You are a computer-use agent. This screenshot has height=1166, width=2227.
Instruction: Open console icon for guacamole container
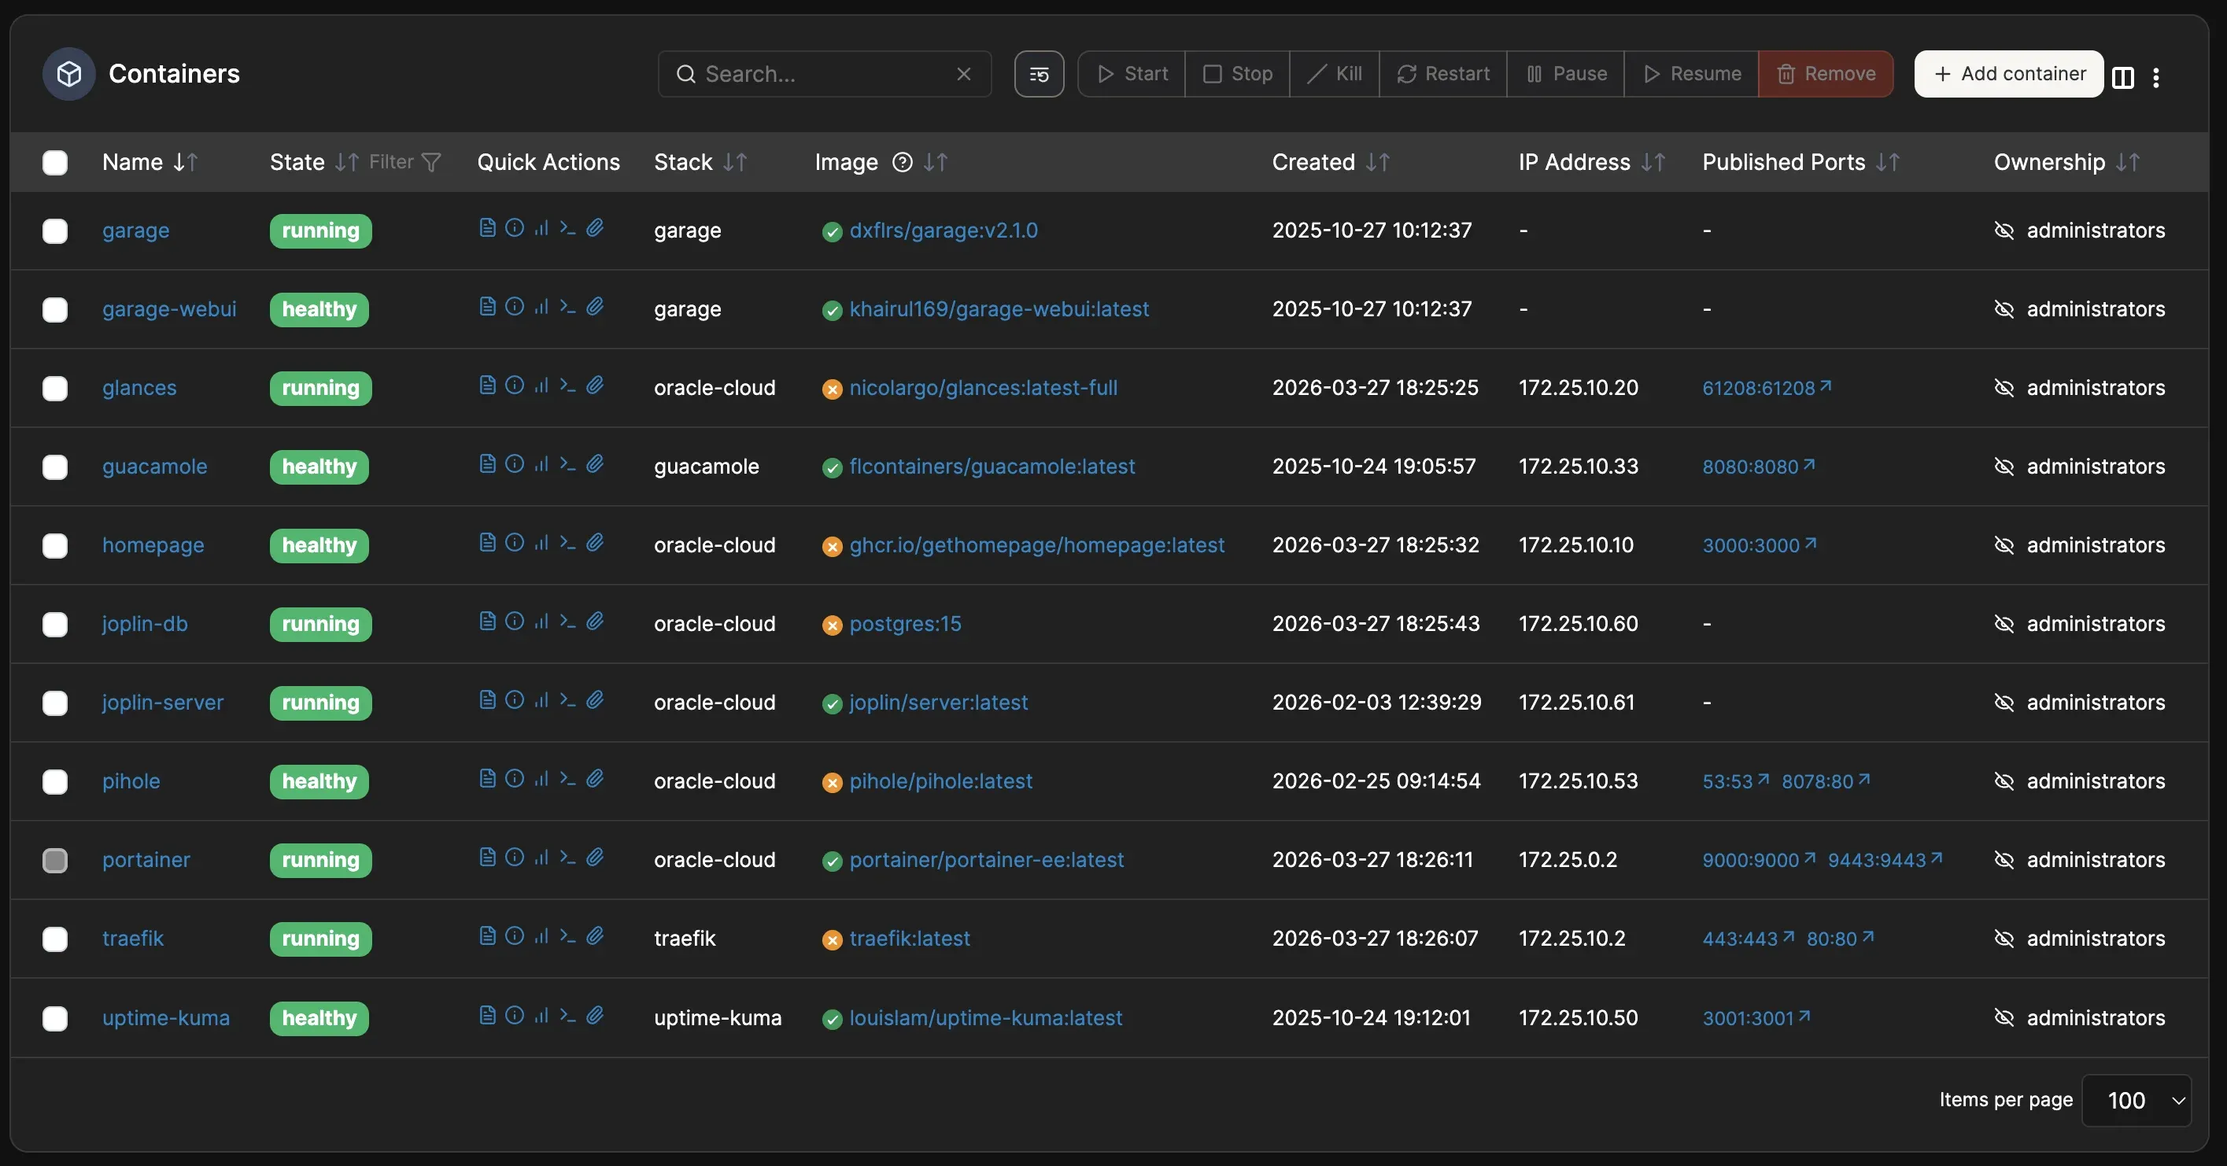(x=567, y=463)
